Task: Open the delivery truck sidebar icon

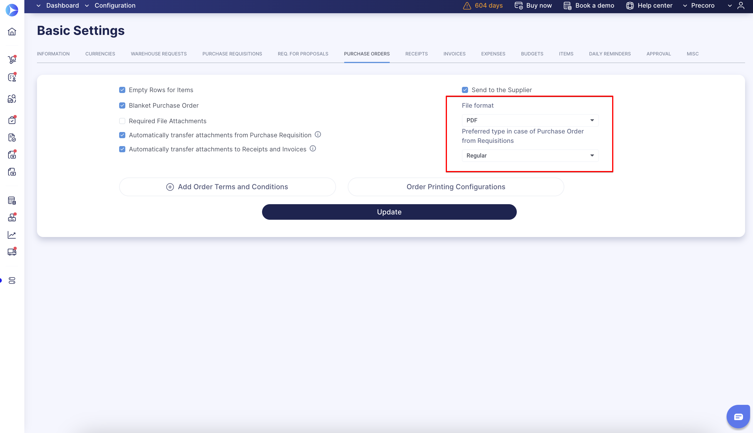Action: point(12,252)
